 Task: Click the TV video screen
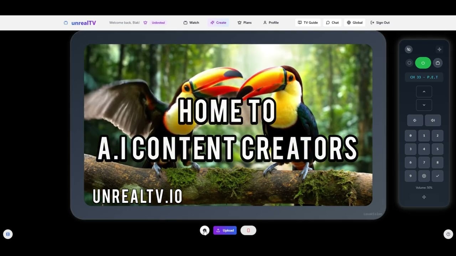tap(228, 125)
